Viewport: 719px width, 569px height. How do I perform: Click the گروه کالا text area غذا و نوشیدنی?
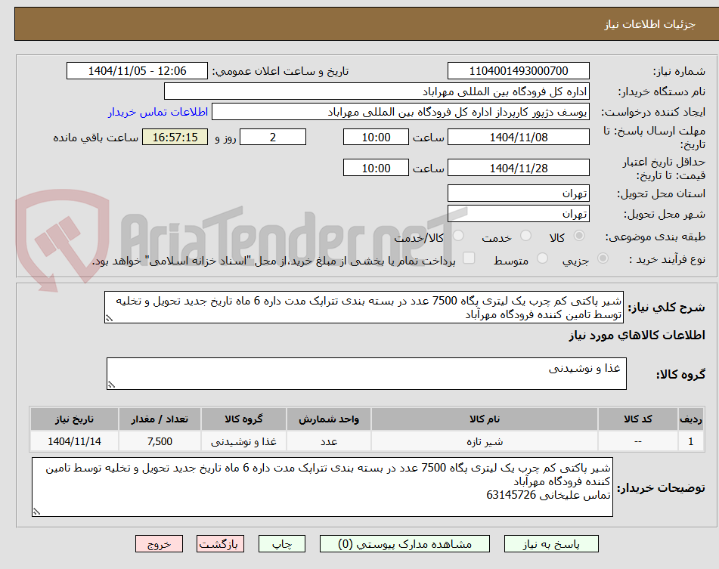click(x=367, y=374)
